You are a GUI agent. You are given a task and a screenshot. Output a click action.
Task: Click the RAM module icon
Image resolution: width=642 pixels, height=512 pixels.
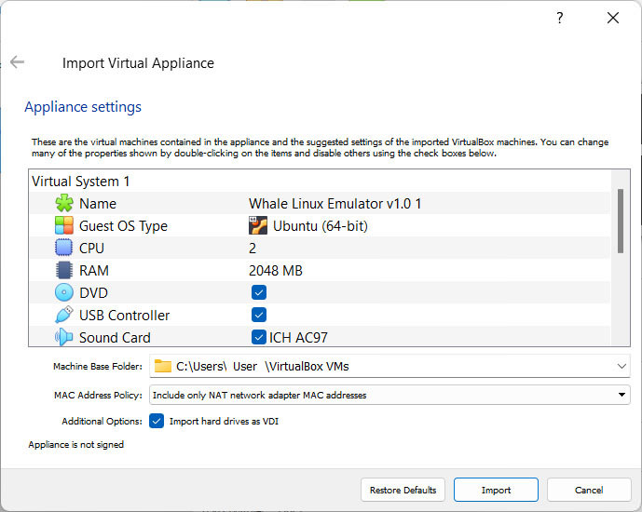coord(64,270)
